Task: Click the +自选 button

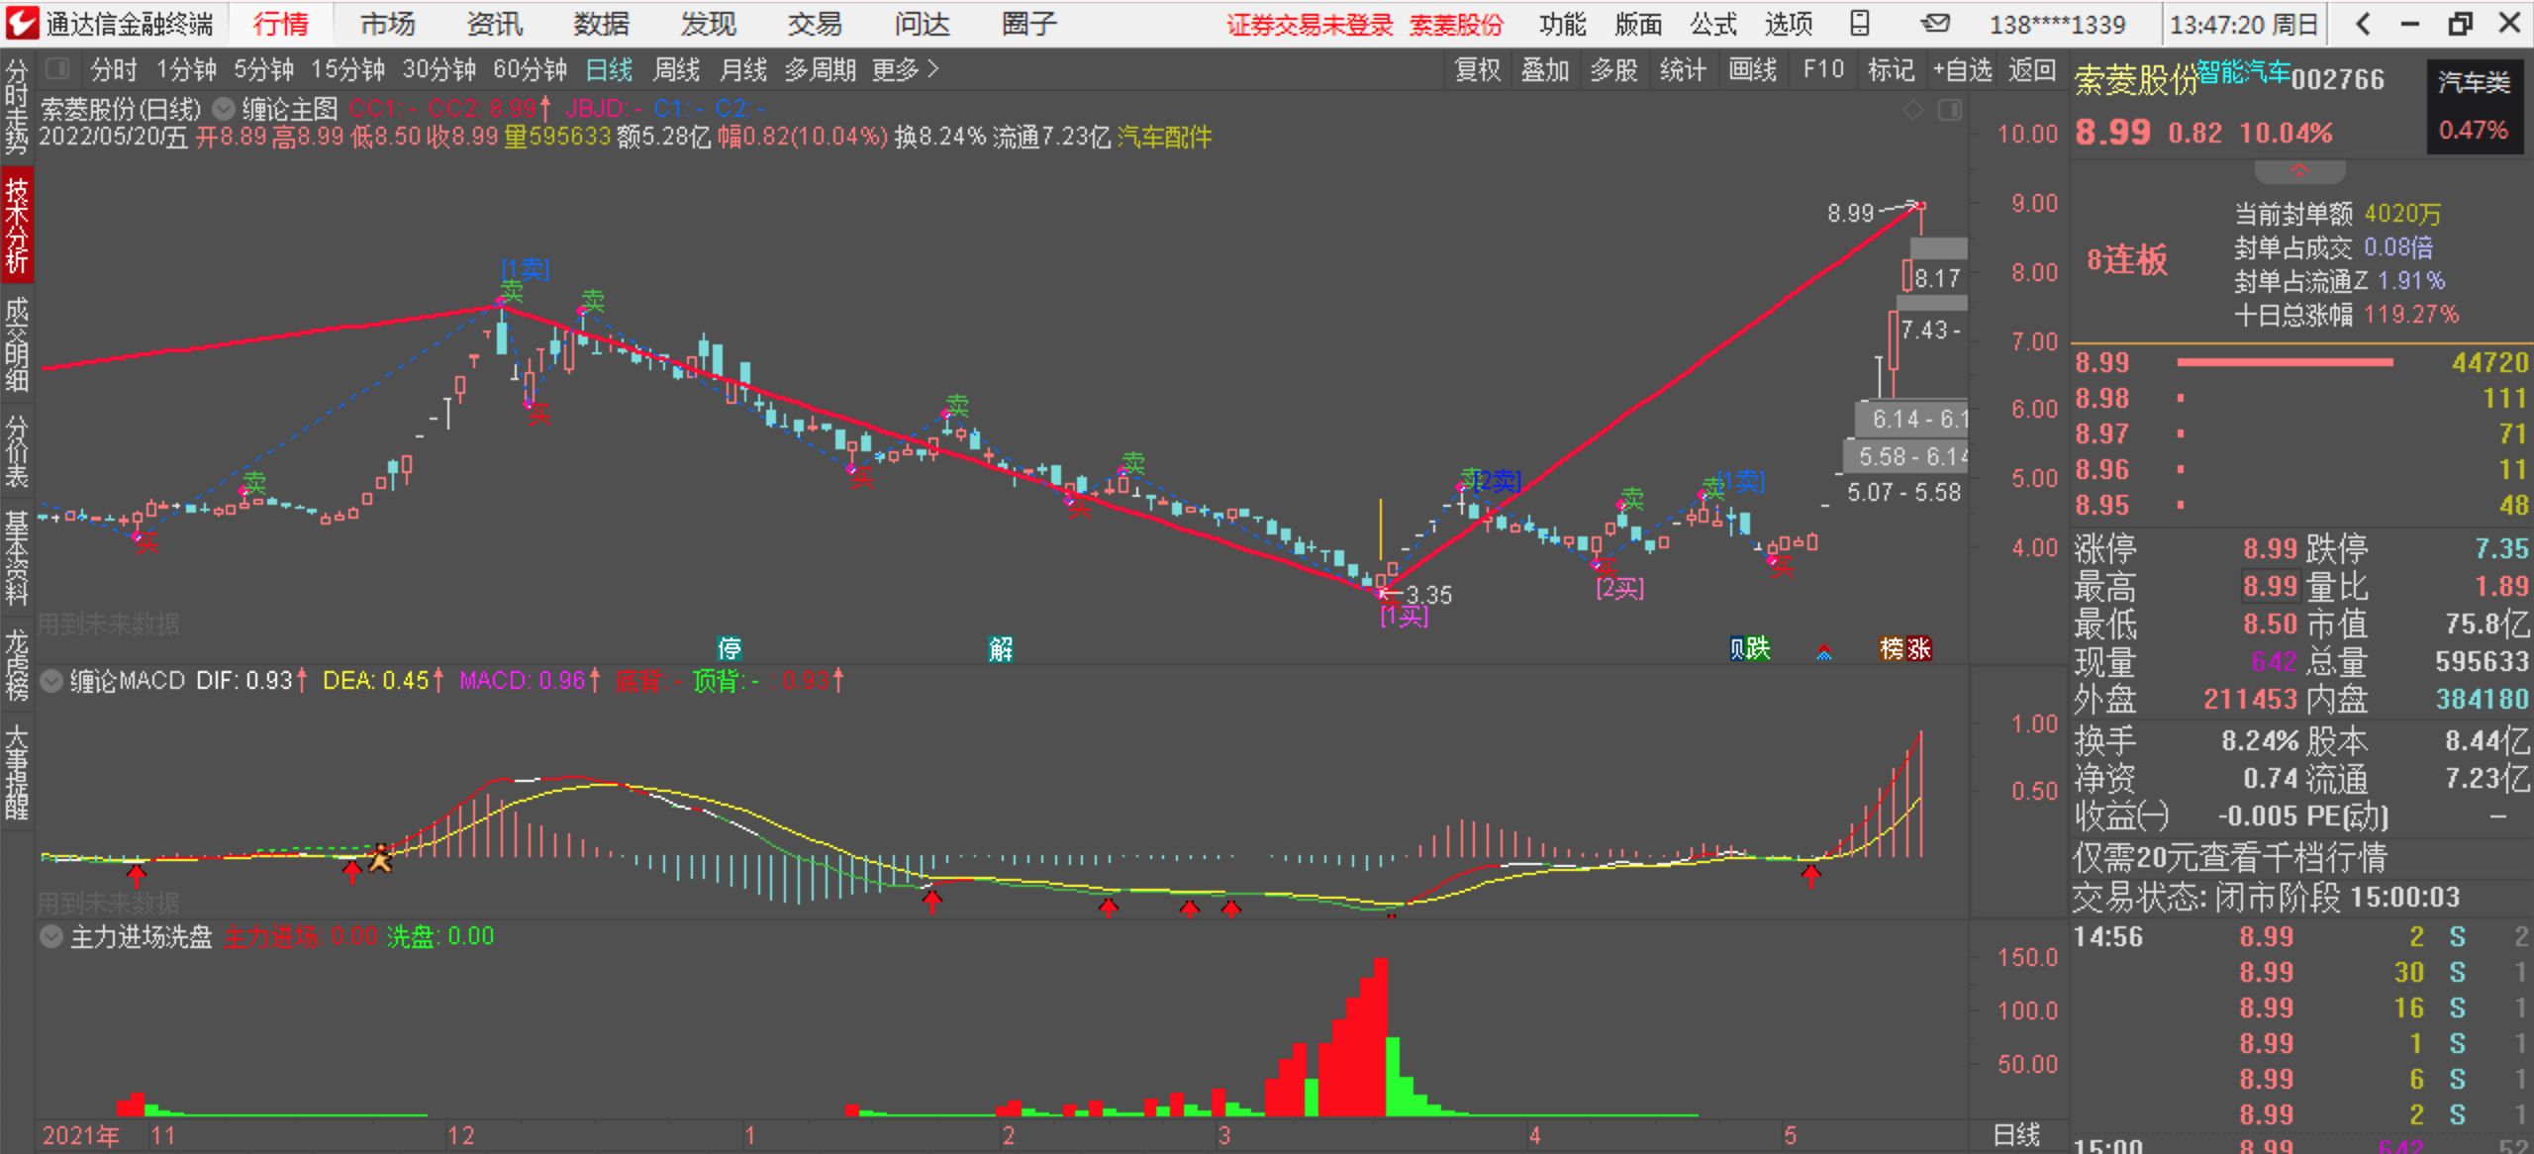Action: [x=1962, y=70]
